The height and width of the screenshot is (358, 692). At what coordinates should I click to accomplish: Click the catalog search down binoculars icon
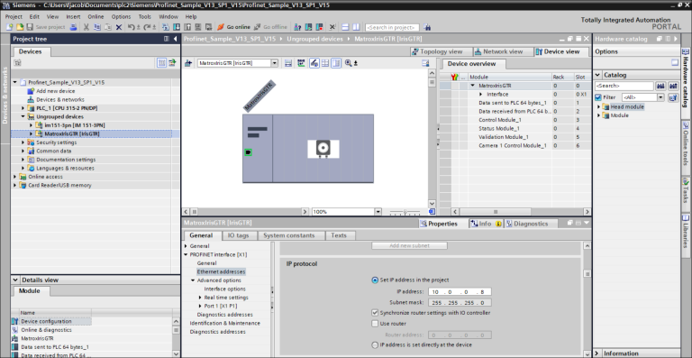[660, 86]
